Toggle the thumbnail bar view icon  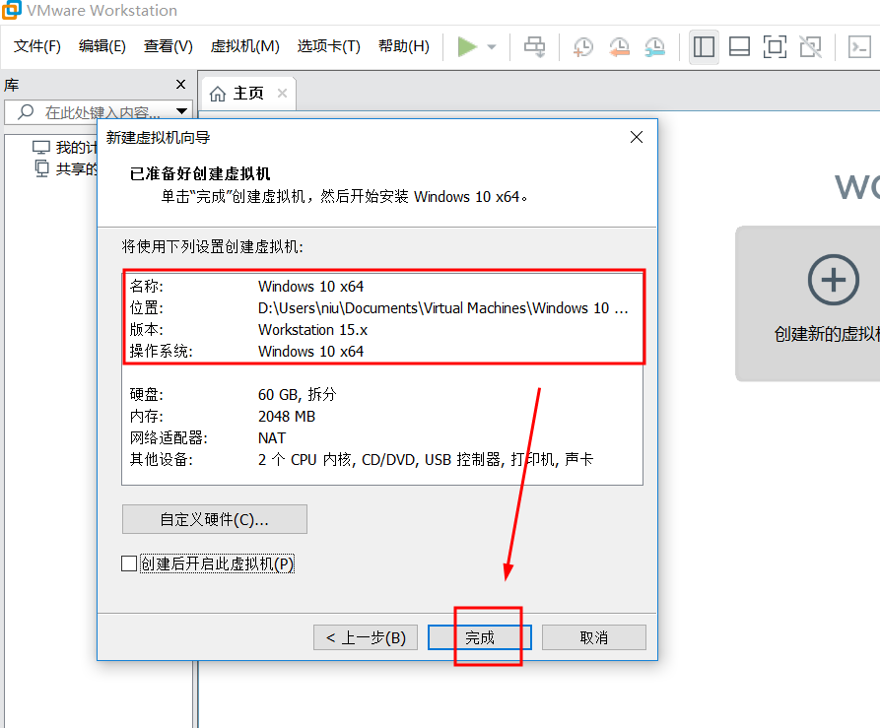tap(739, 46)
